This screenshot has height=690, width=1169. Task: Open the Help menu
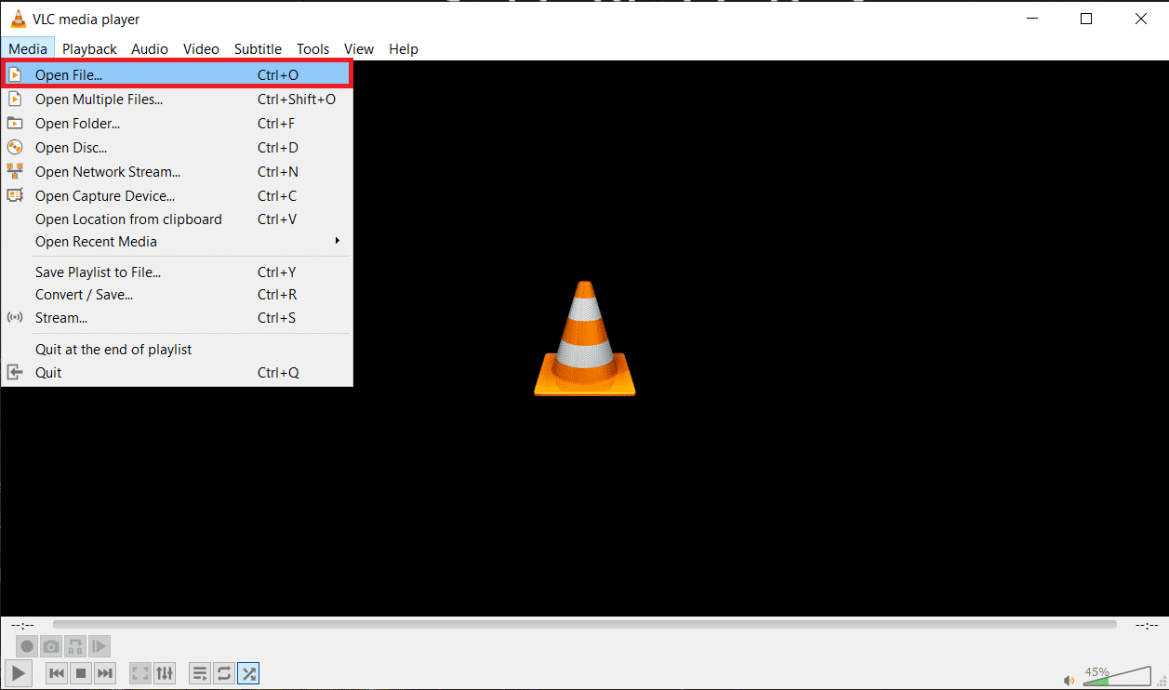pos(404,49)
